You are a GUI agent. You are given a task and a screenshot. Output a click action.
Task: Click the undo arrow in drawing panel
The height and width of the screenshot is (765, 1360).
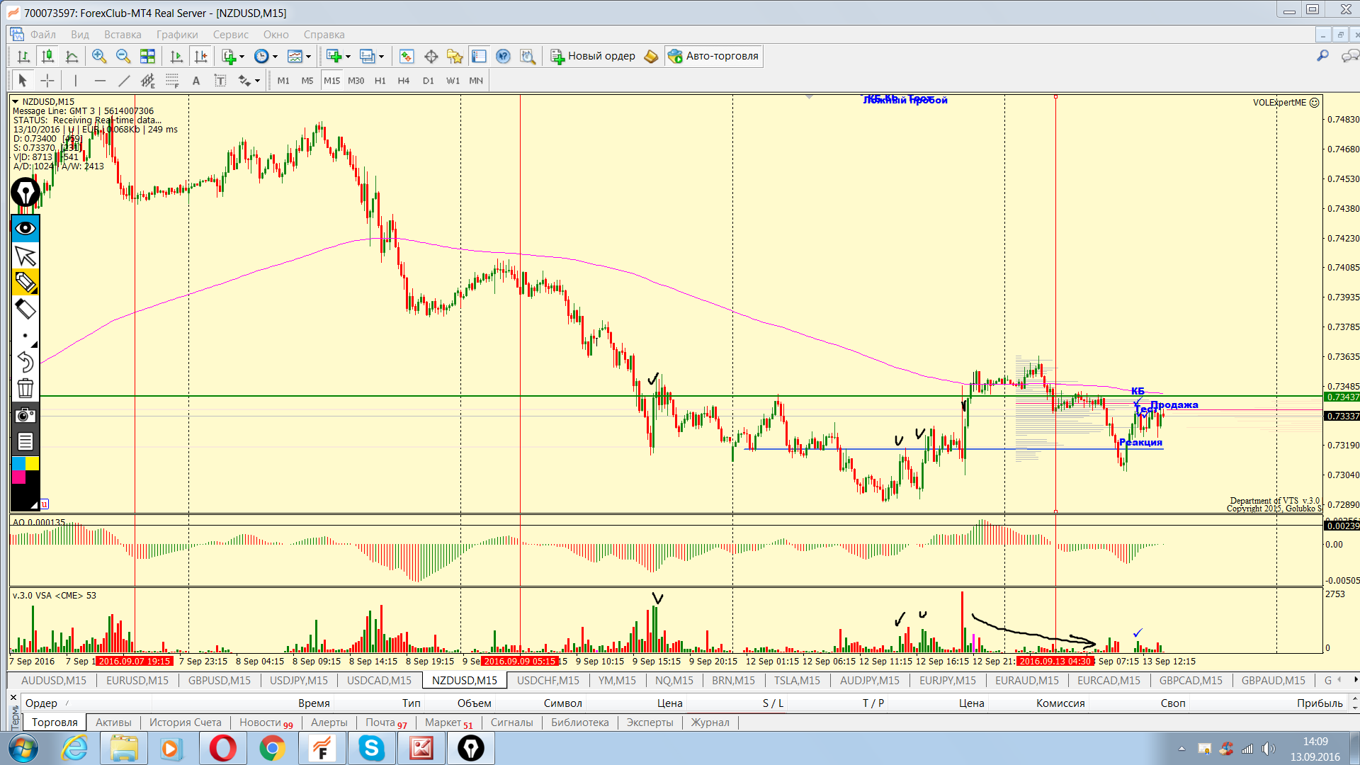(25, 362)
